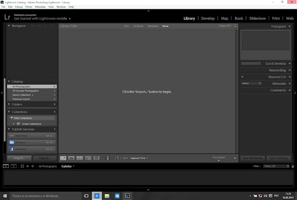The image size is (297, 200).
Task: Collapse the Folders panel triangle
Action: click(x=9, y=104)
